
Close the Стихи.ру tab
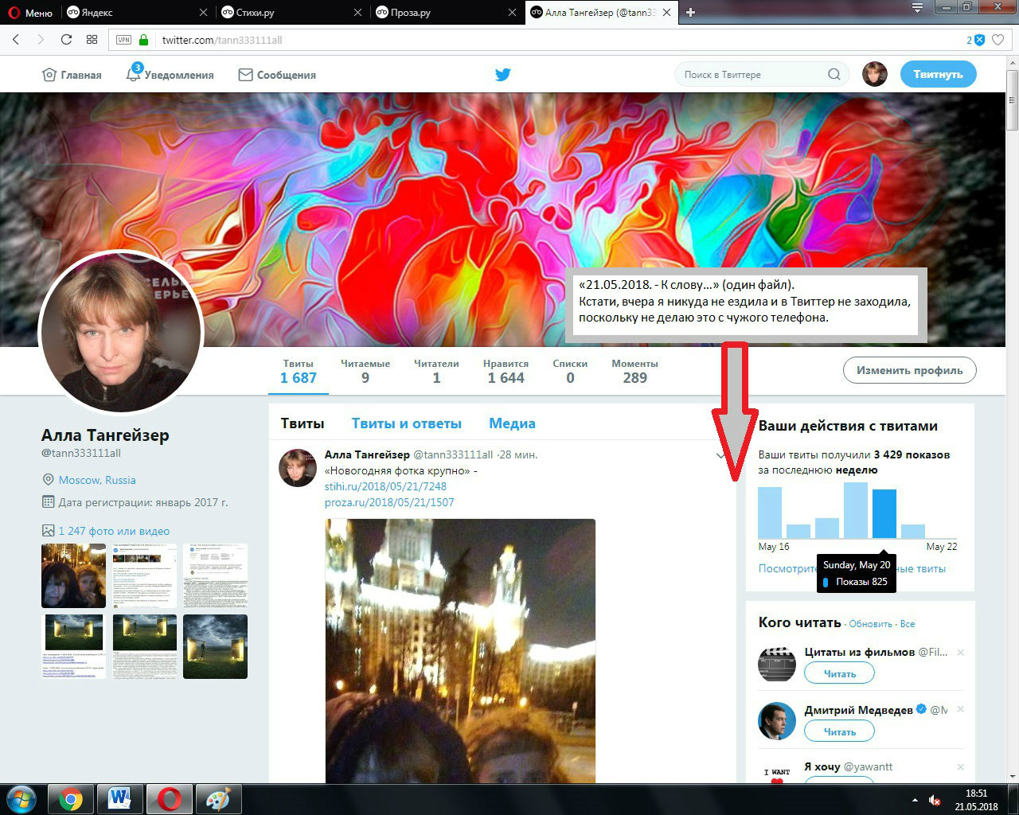(357, 13)
